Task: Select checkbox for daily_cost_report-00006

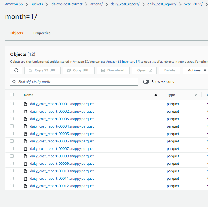Action: [x=12, y=141]
